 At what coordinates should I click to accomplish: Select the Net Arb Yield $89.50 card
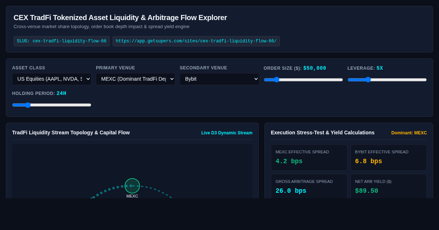(389, 186)
